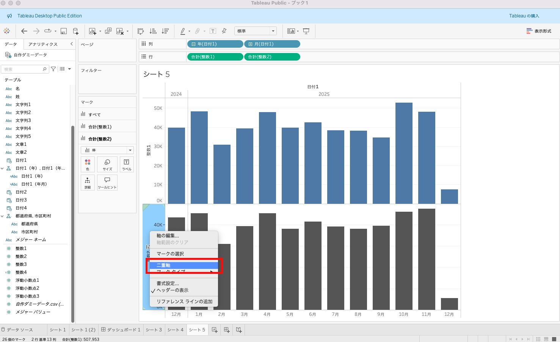Click the Add new data source icon
Viewport: 560px width, 342px height.
(75, 31)
